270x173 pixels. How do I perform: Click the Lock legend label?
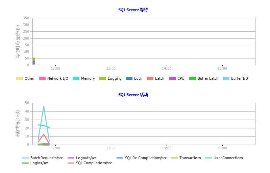tap(138, 78)
